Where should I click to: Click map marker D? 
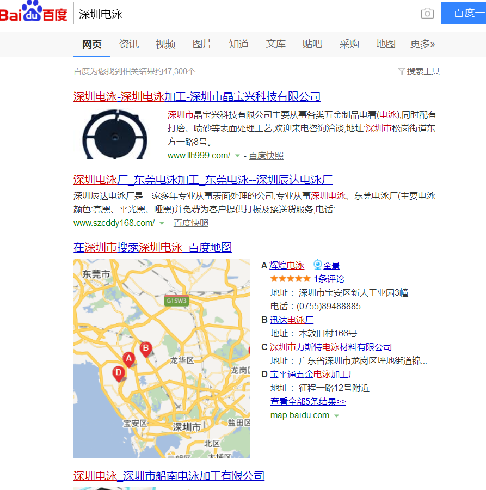click(119, 373)
